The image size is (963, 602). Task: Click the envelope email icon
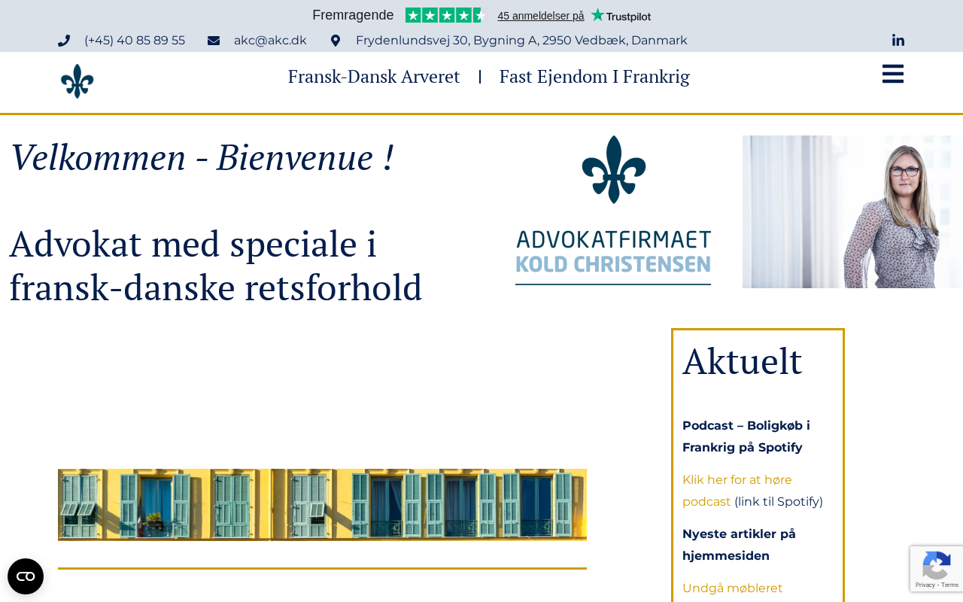[x=214, y=41]
